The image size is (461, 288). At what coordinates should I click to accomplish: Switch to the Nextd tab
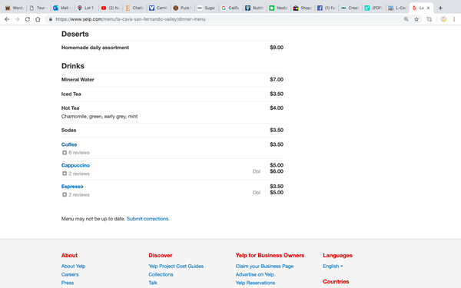[278, 8]
